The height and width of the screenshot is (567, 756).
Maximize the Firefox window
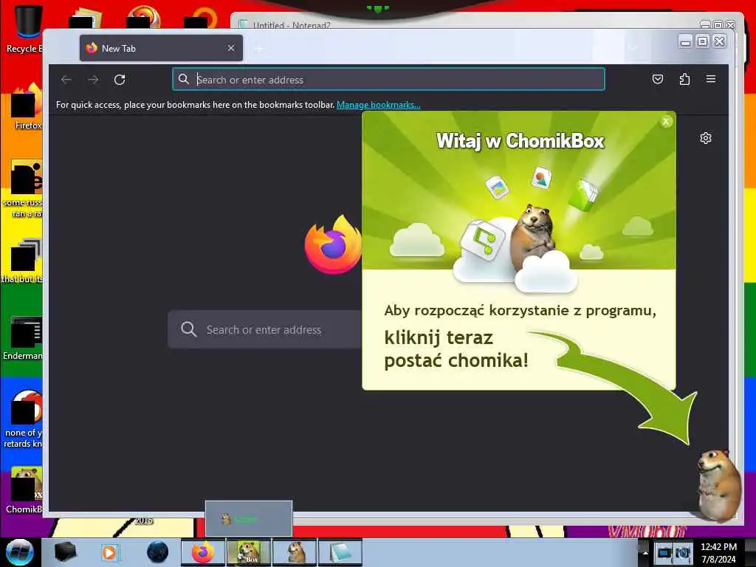703,41
